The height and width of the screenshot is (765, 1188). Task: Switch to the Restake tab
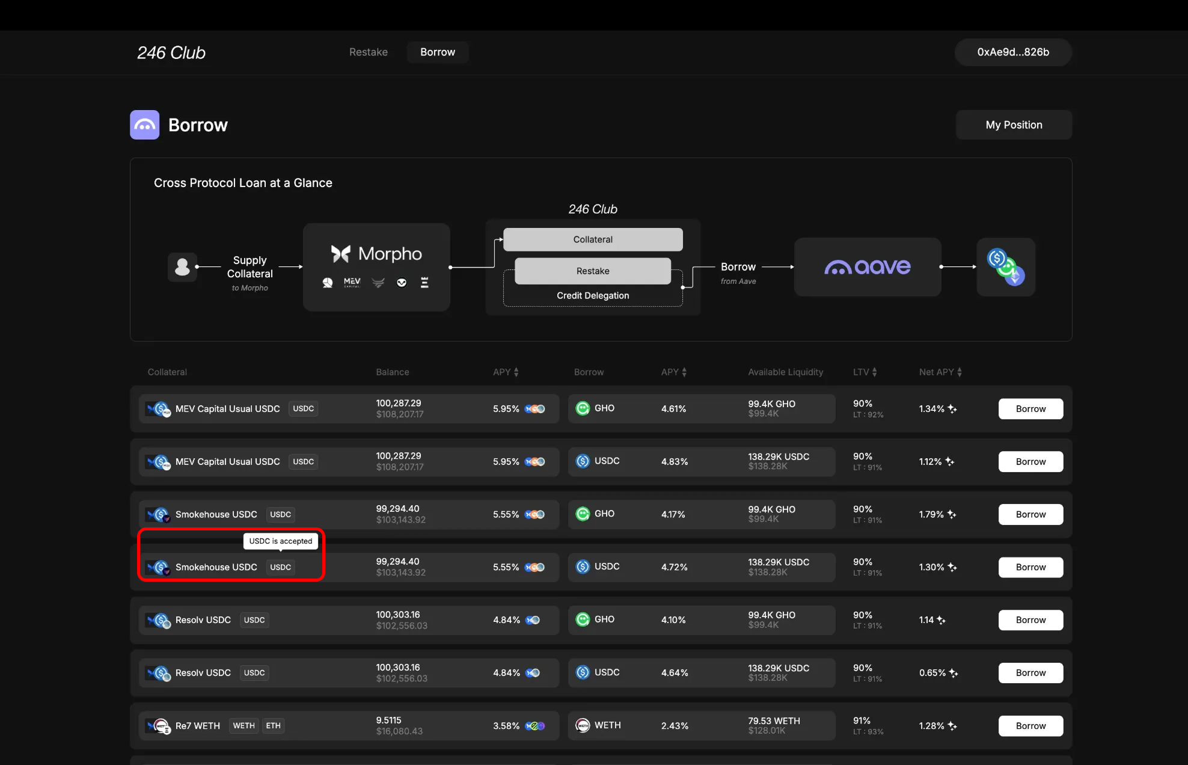[369, 52]
